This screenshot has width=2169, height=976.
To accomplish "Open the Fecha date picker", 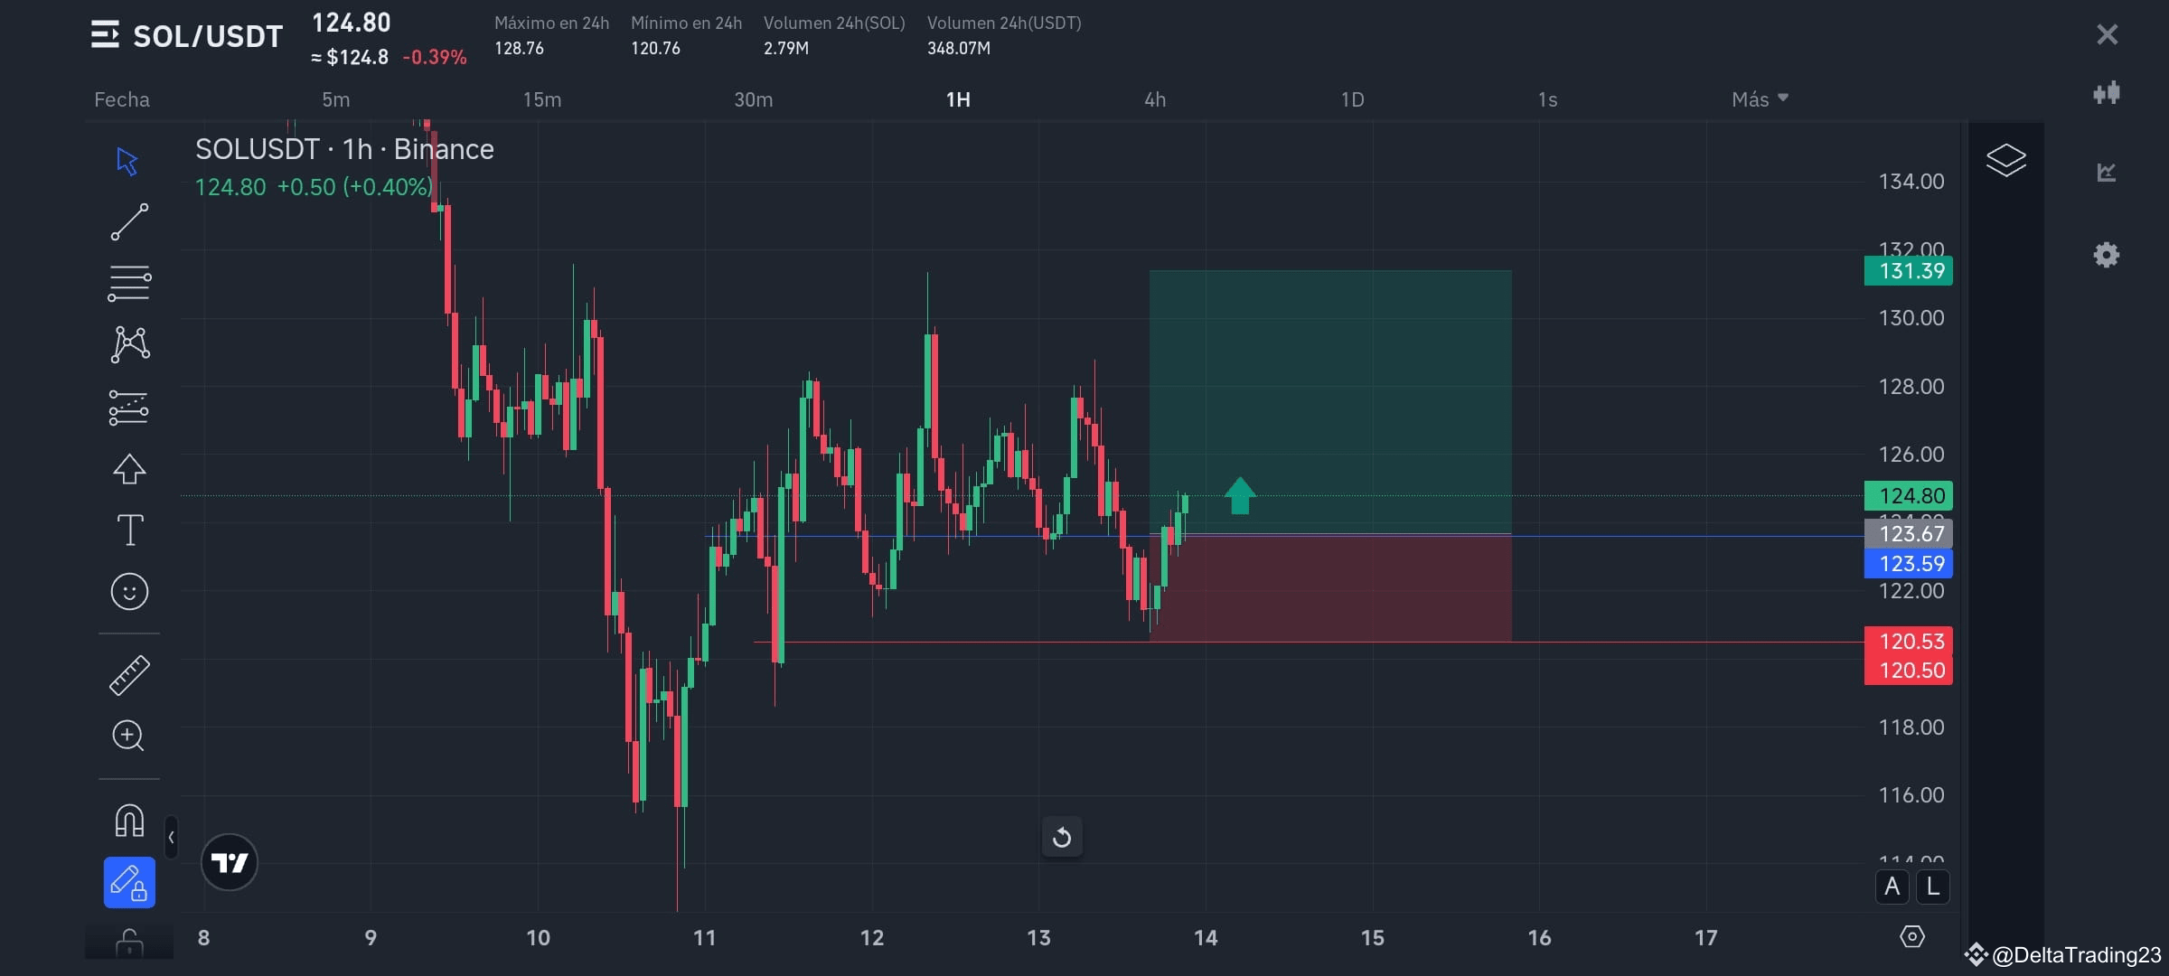I will pyautogui.click(x=122, y=99).
